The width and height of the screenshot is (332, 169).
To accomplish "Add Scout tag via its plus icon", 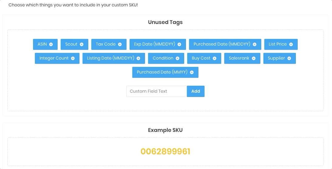I will [82, 44].
